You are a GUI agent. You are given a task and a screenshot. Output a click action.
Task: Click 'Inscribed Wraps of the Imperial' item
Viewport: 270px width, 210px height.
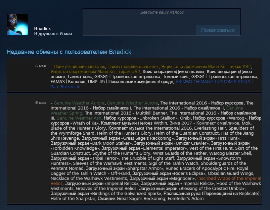pos(229,179)
